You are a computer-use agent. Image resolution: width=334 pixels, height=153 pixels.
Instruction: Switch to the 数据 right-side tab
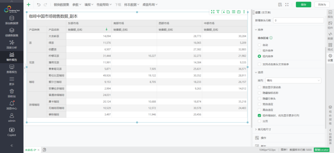(x=330, y=36)
